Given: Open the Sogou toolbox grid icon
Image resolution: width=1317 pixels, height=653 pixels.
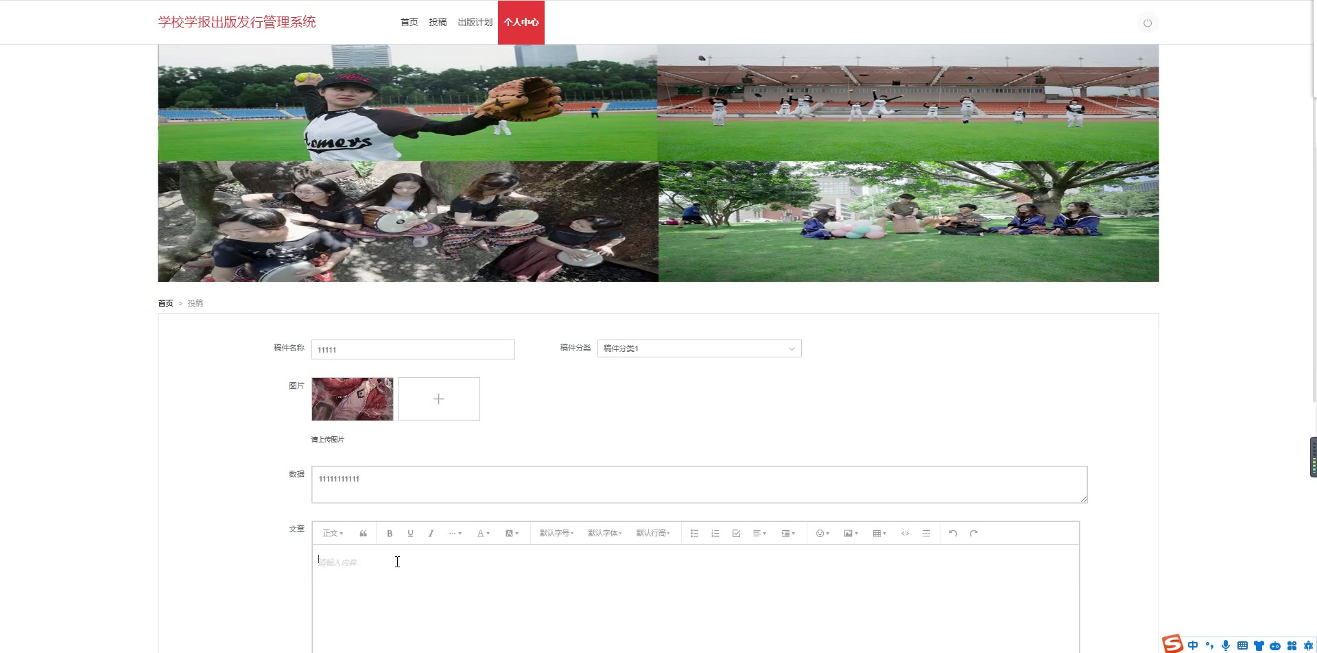Looking at the screenshot, I should pos(1292,645).
